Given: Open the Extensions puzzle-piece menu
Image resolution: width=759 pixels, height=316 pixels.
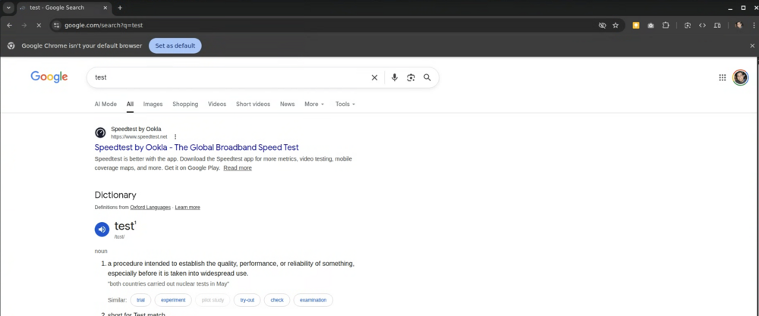Looking at the screenshot, I should pos(666,25).
